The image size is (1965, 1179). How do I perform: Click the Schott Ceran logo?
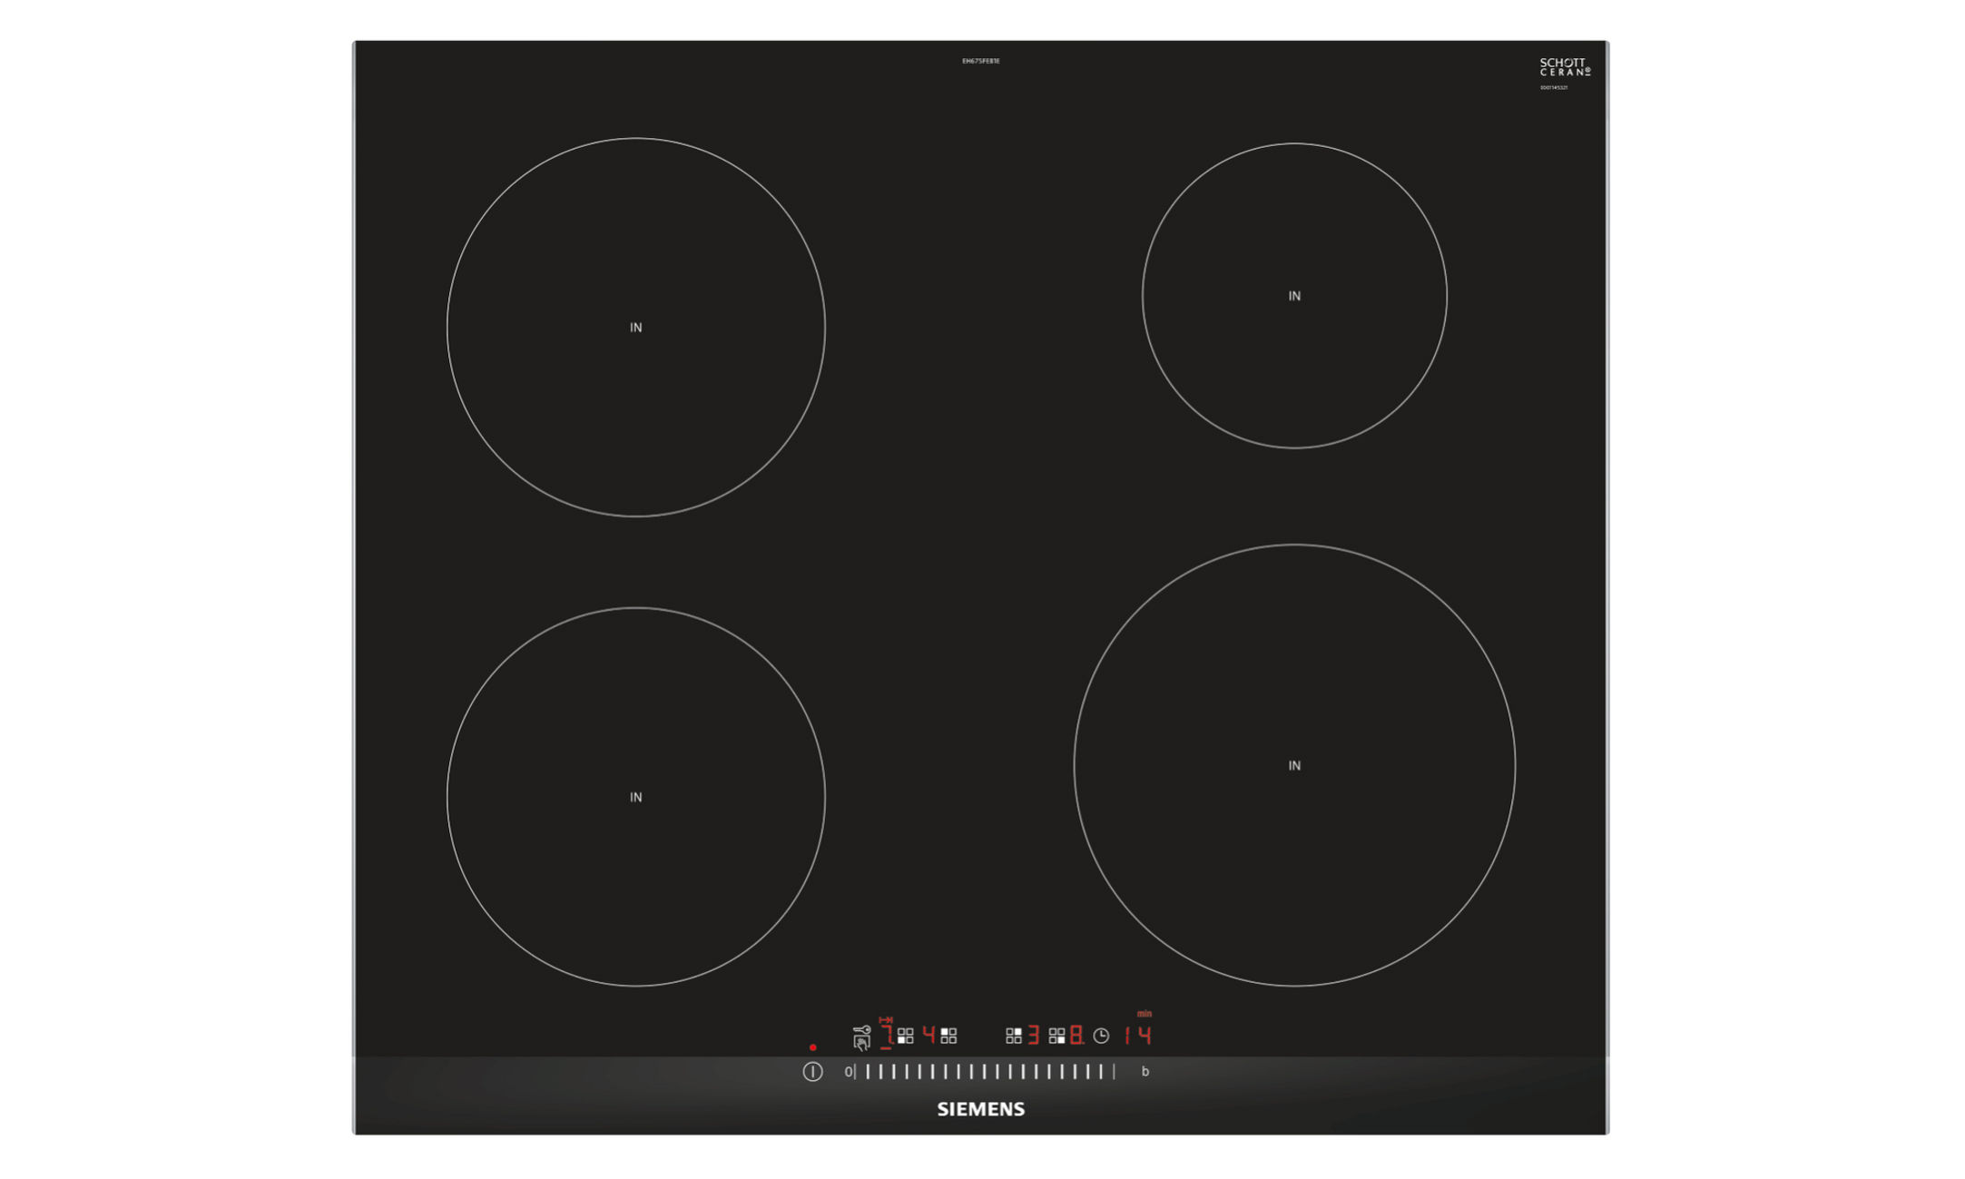[1564, 67]
